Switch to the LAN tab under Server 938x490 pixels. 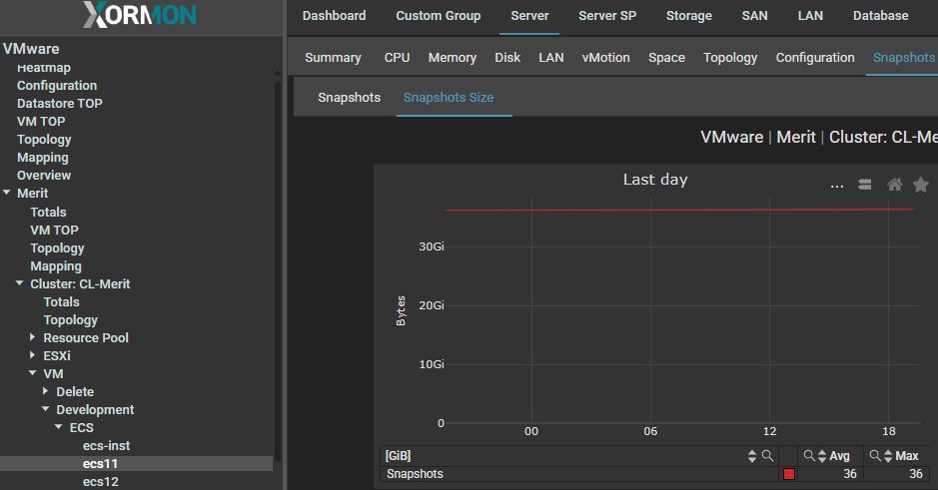551,57
